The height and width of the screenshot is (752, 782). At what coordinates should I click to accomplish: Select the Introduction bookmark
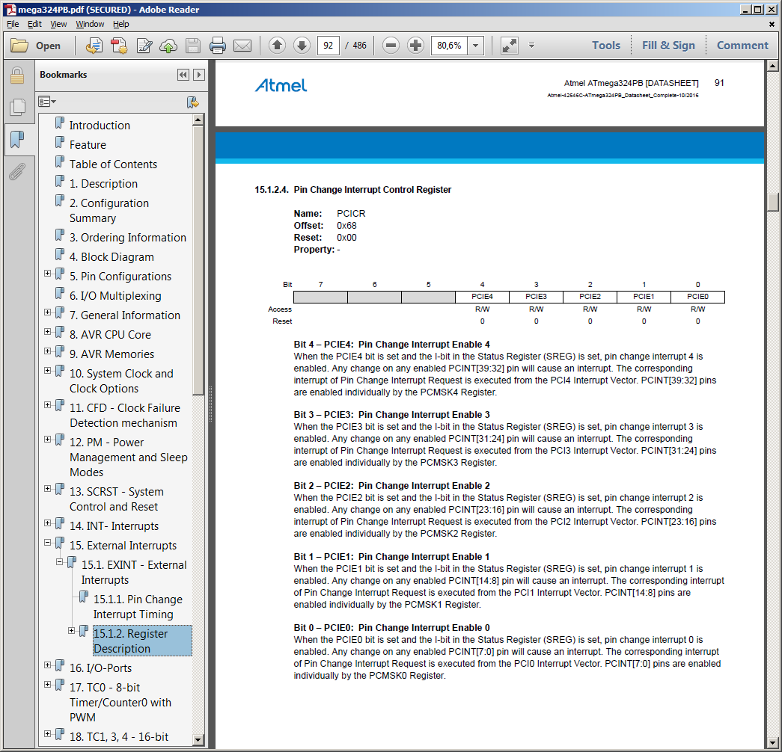[x=100, y=125]
